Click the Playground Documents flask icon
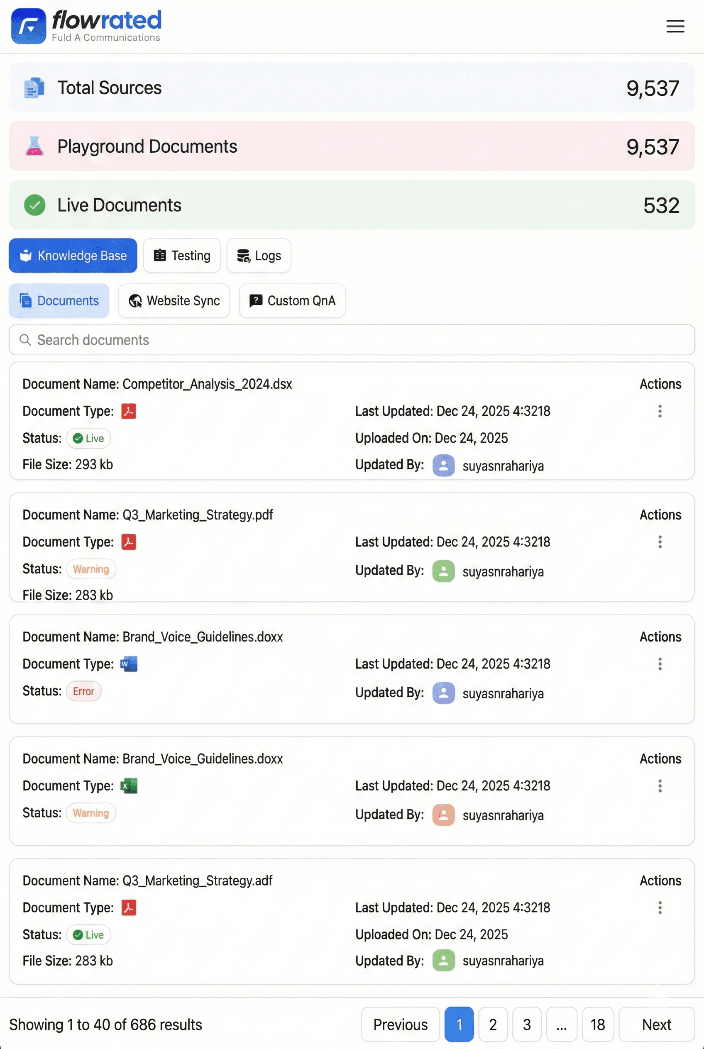Image resolution: width=704 pixels, height=1049 pixels. 34,146
